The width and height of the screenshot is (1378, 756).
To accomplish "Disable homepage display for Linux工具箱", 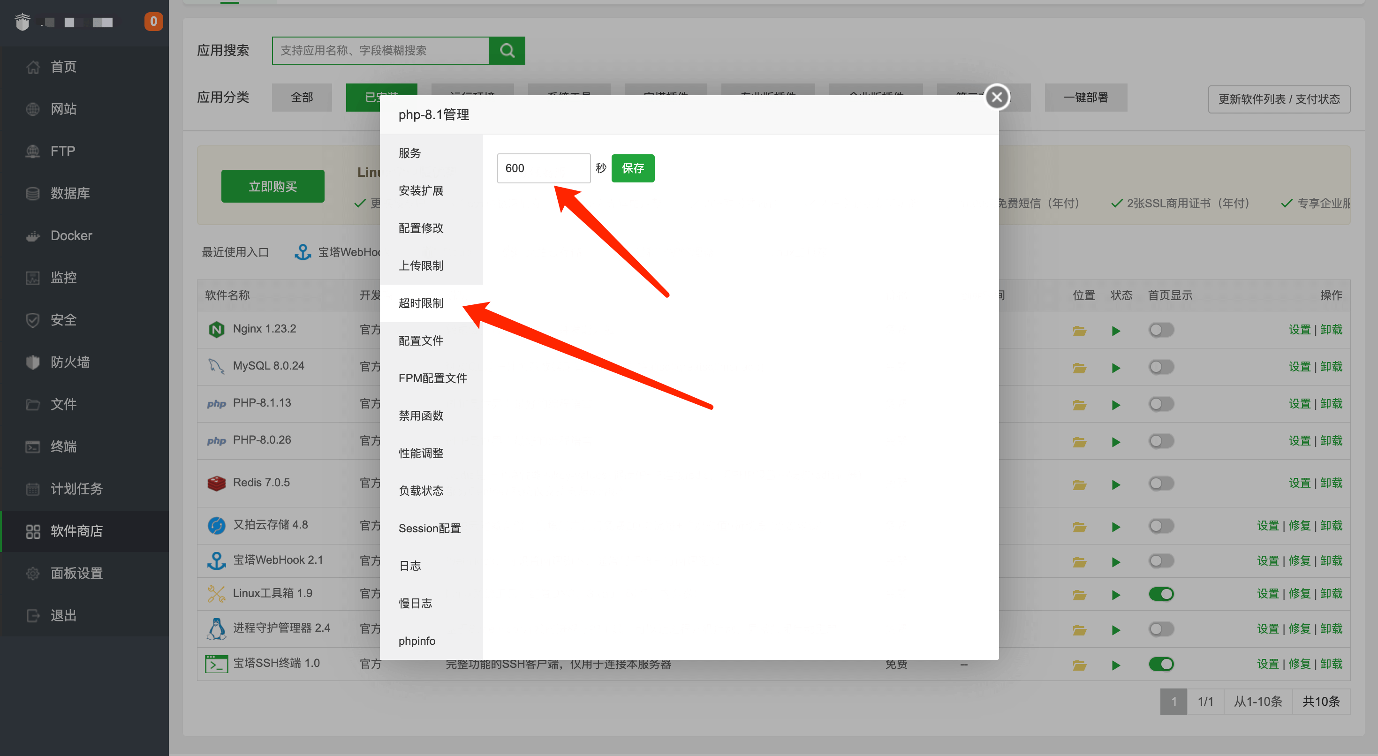I will tap(1161, 594).
